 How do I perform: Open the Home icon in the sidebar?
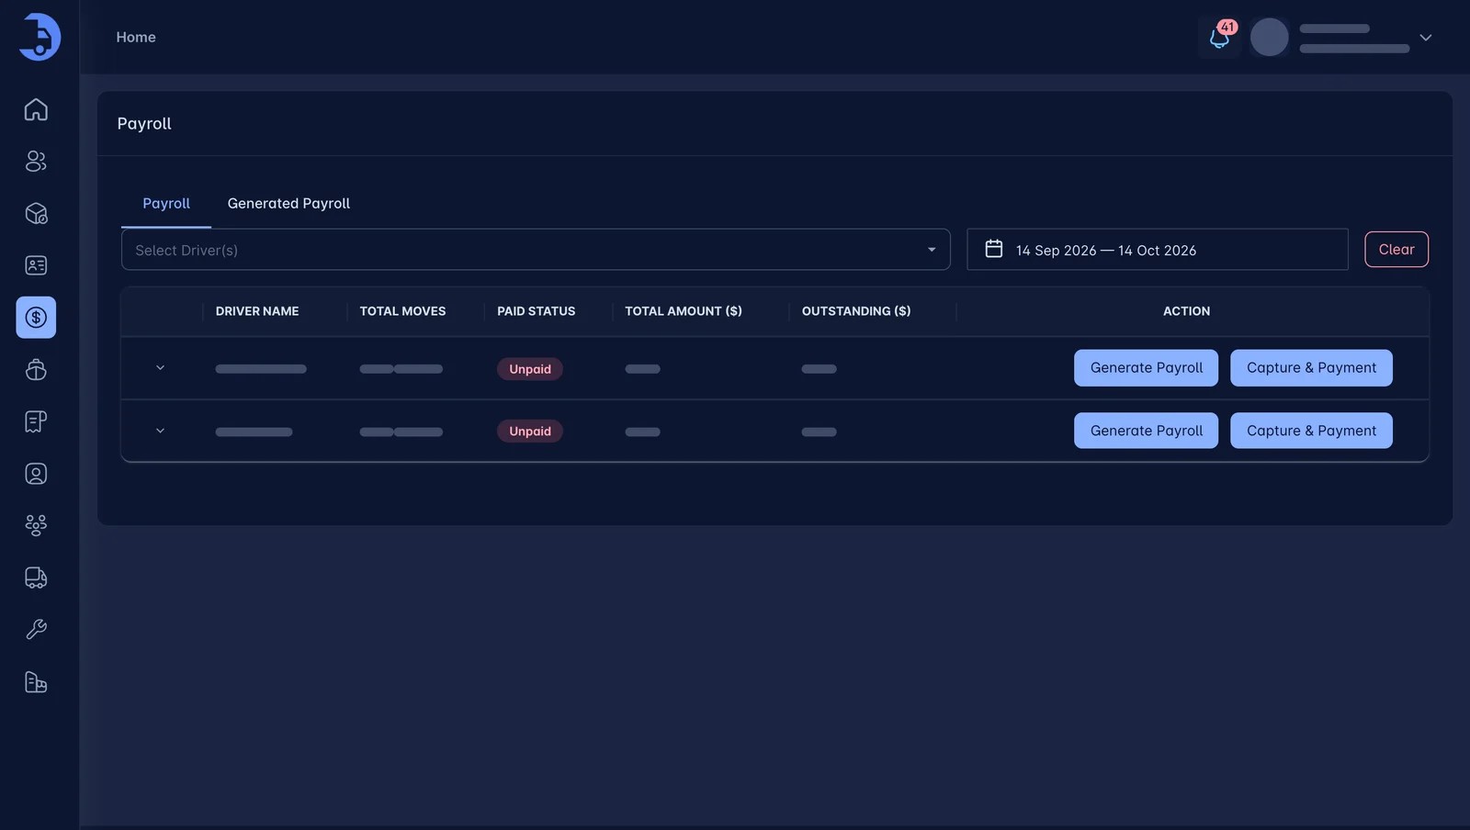click(36, 109)
